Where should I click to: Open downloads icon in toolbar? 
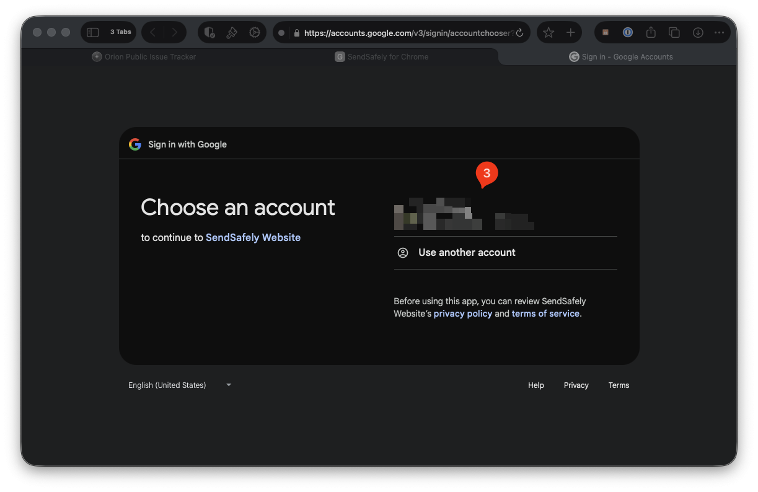coord(697,32)
